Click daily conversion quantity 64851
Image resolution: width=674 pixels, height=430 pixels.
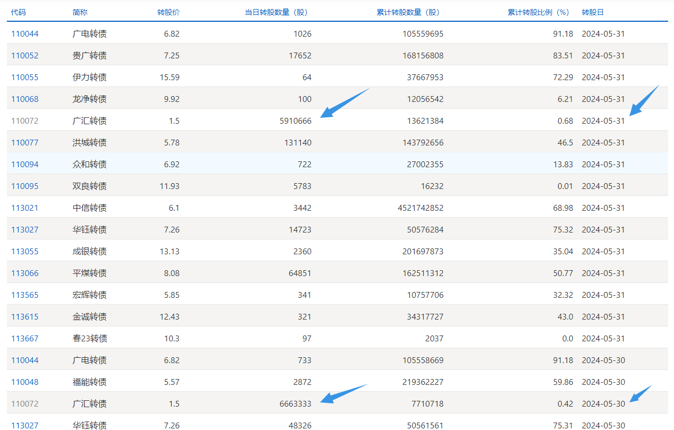click(300, 273)
